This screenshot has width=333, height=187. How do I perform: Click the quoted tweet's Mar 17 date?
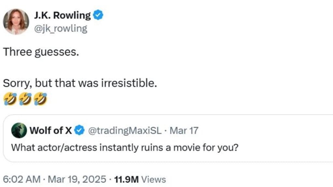pos(184,131)
